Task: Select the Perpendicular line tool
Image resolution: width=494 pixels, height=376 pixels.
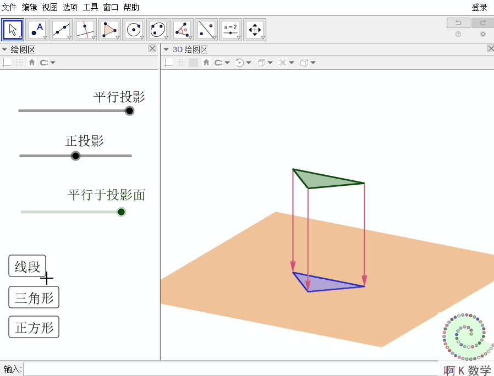Action: tap(85, 30)
